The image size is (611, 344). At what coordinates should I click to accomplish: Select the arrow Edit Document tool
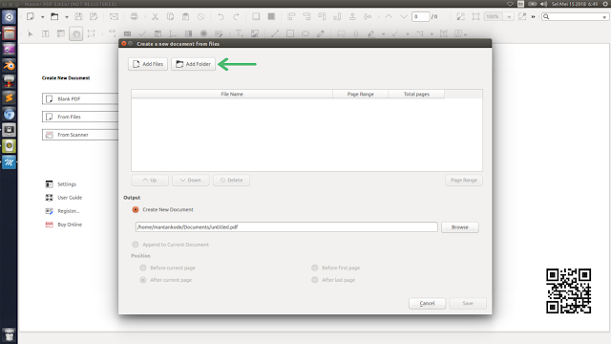(x=31, y=33)
